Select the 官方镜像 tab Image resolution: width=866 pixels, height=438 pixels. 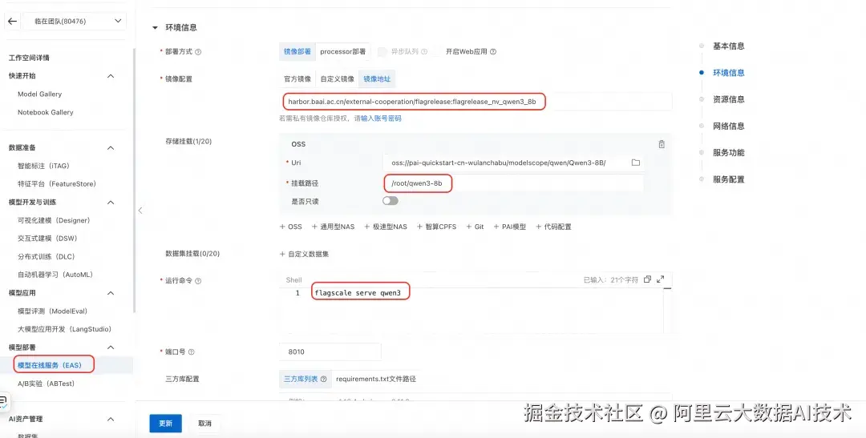point(297,79)
